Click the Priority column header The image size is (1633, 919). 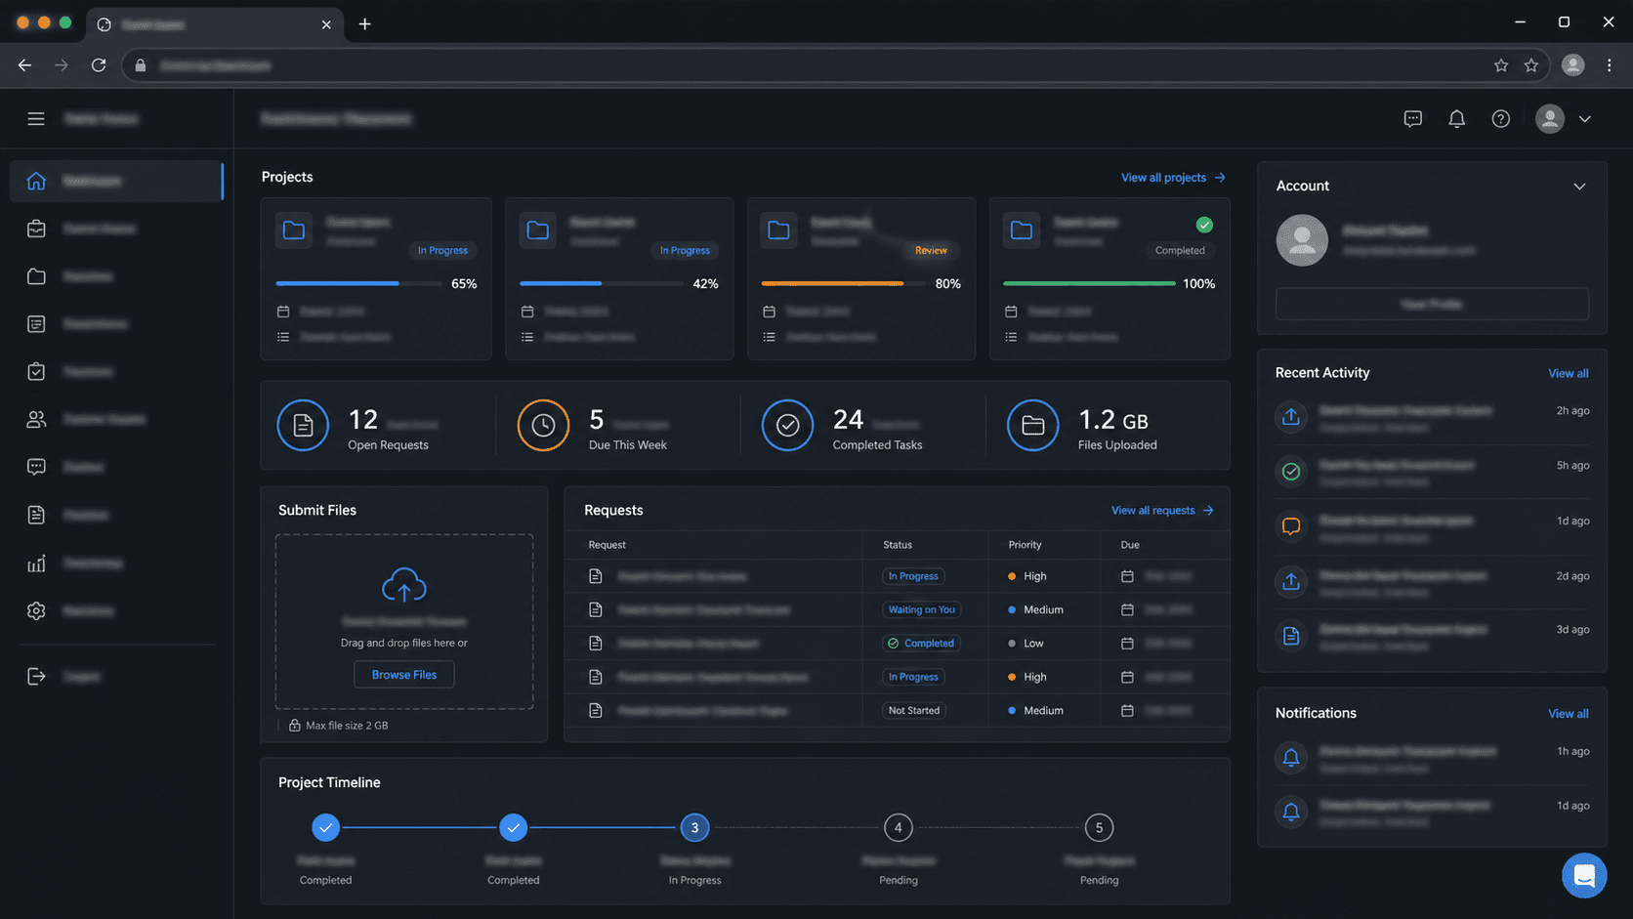pyautogui.click(x=1025, y=545)
